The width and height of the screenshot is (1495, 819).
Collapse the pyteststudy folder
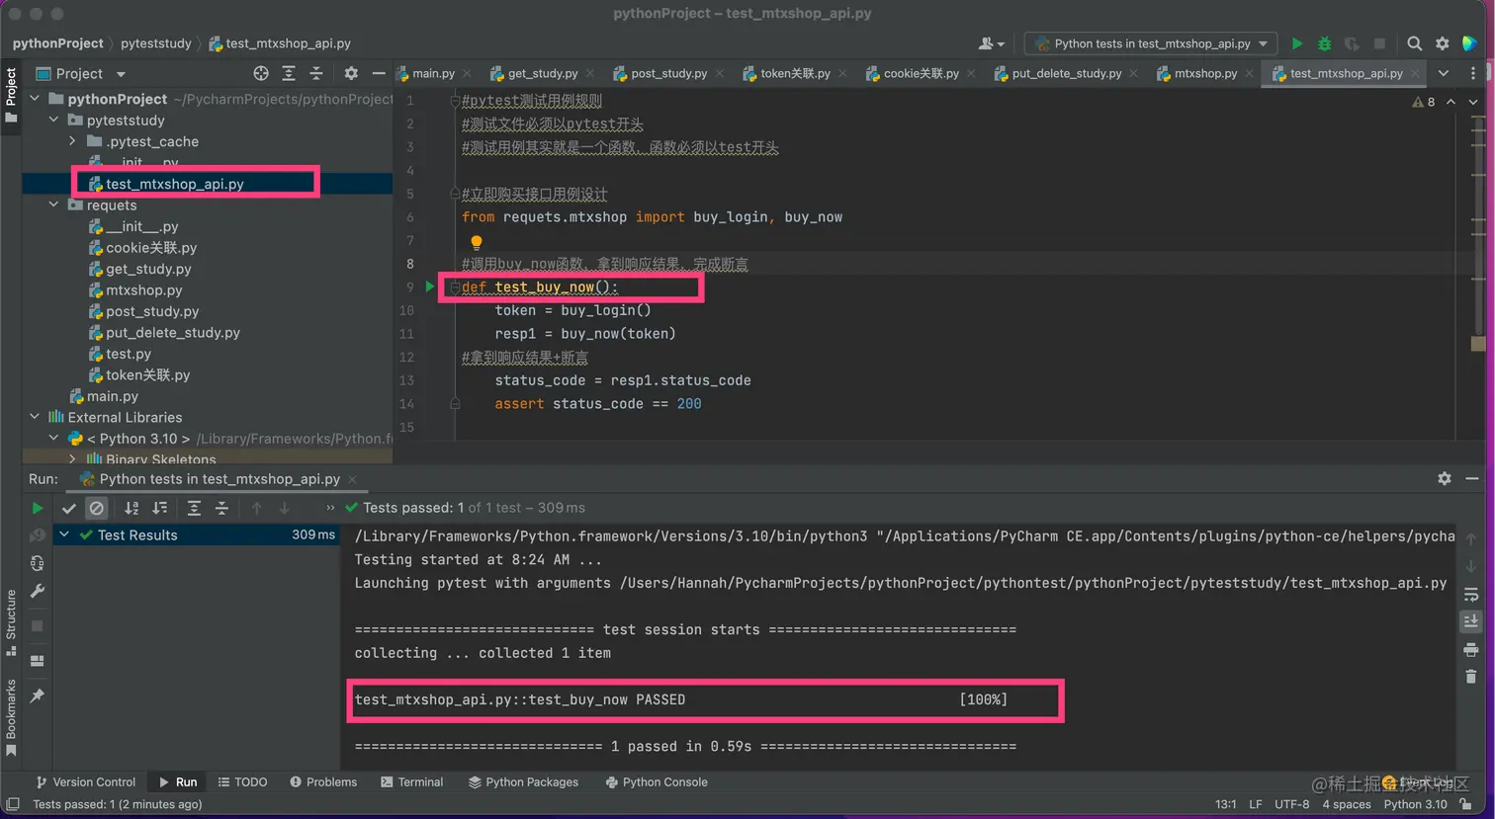54,121
